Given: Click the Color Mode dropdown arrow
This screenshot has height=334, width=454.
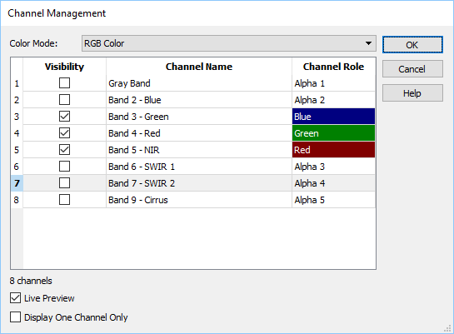Looking at the screenshot, I should [368, 43].
